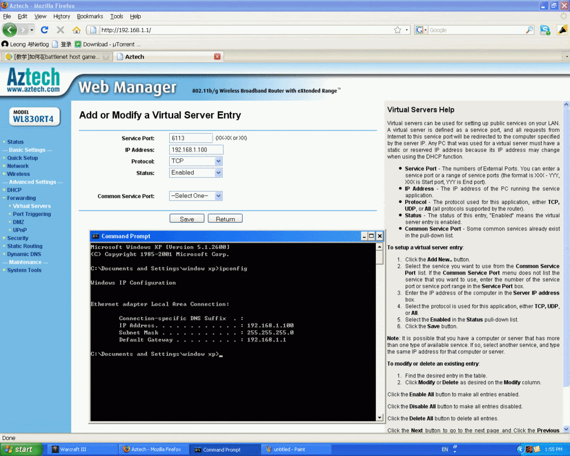Click the Skype toolbar icon
Screen dimensions: 570x456
click(x=545, y=30)
